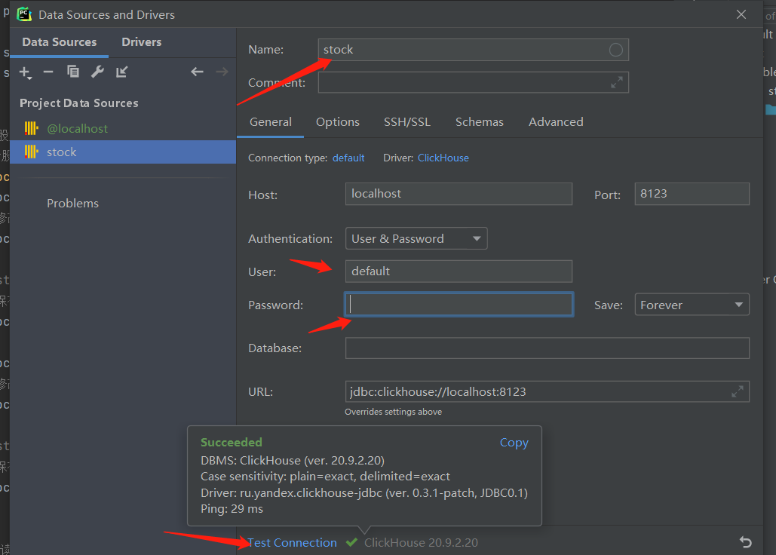Open the General tab
776x555 pixels.
[271, 122]
